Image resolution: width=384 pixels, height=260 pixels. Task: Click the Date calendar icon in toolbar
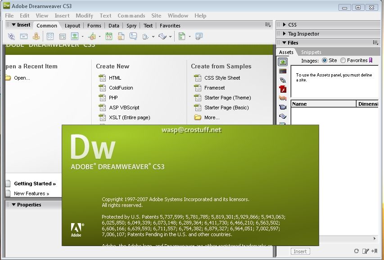[109, 36]
